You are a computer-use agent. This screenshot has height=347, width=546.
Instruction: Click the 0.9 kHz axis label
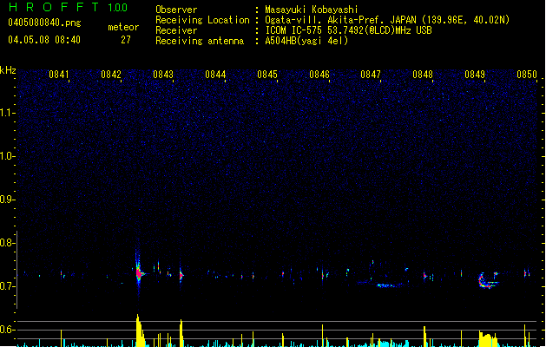click(7, 200)
